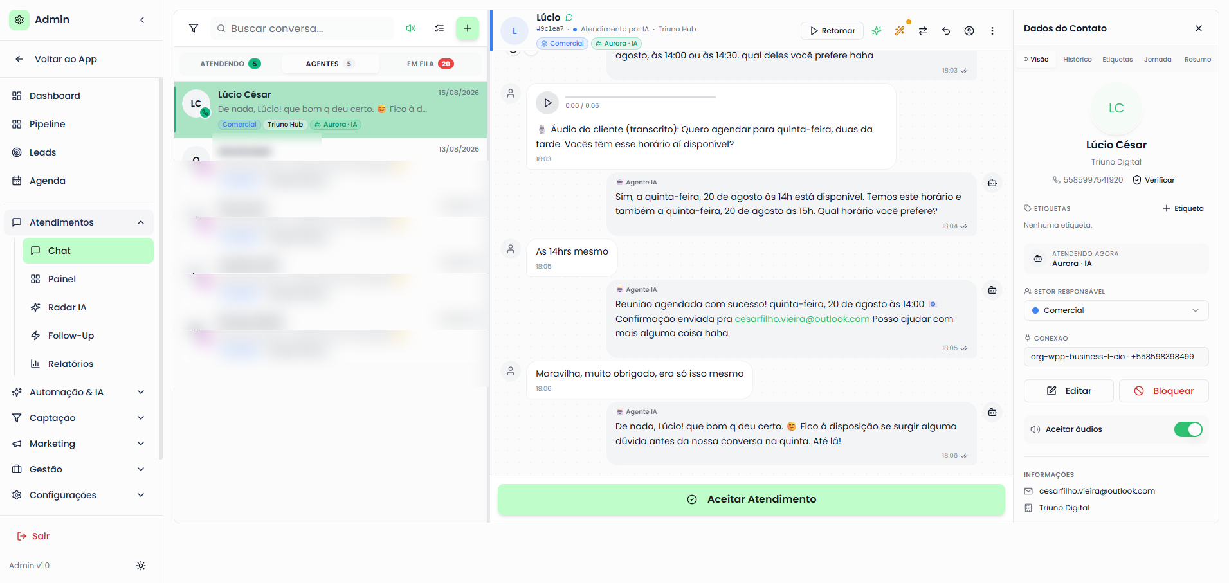Open Radar IA in the sidebar

tap(88, 307)
